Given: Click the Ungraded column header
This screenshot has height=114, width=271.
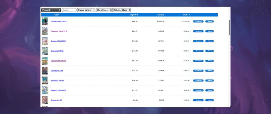Looking at the screenshot, I should coord(134,15).
